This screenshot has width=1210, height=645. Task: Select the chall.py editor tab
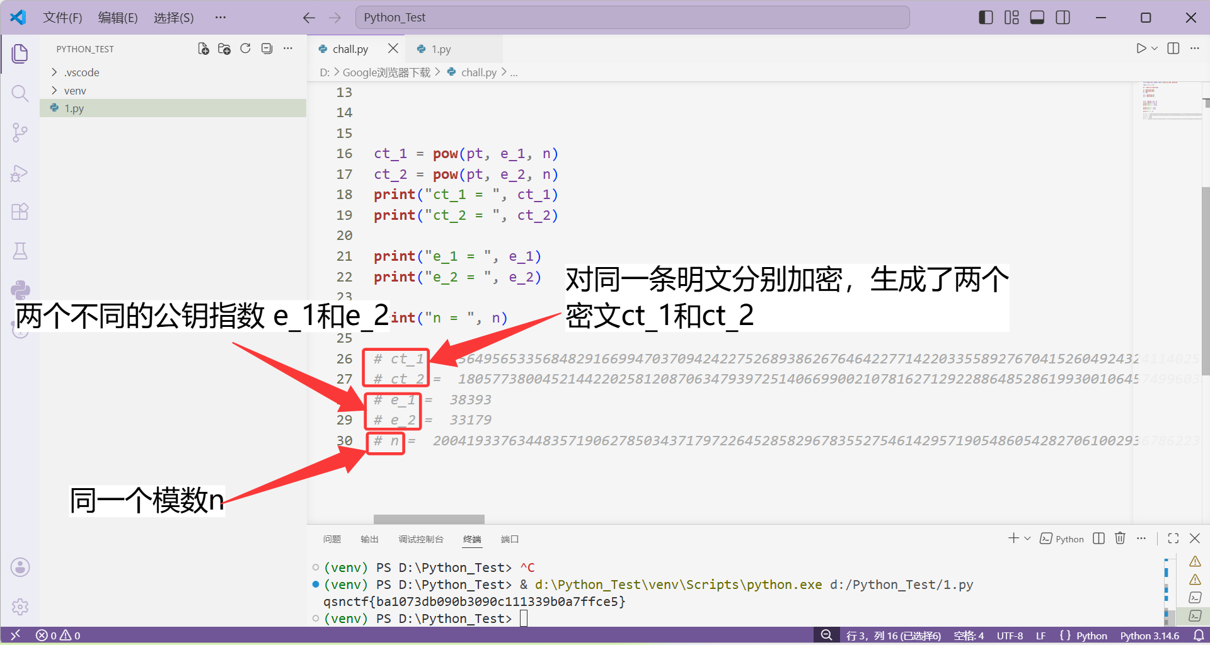coord(350,49)
